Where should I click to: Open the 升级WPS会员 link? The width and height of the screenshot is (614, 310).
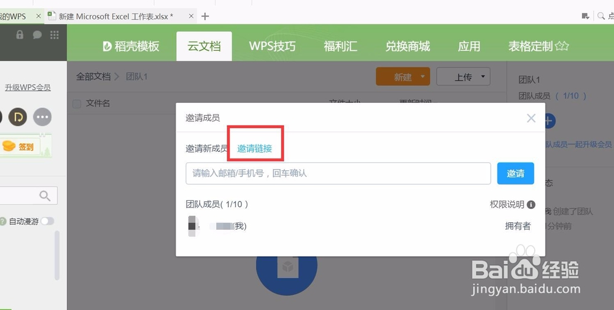click(28, 88)
